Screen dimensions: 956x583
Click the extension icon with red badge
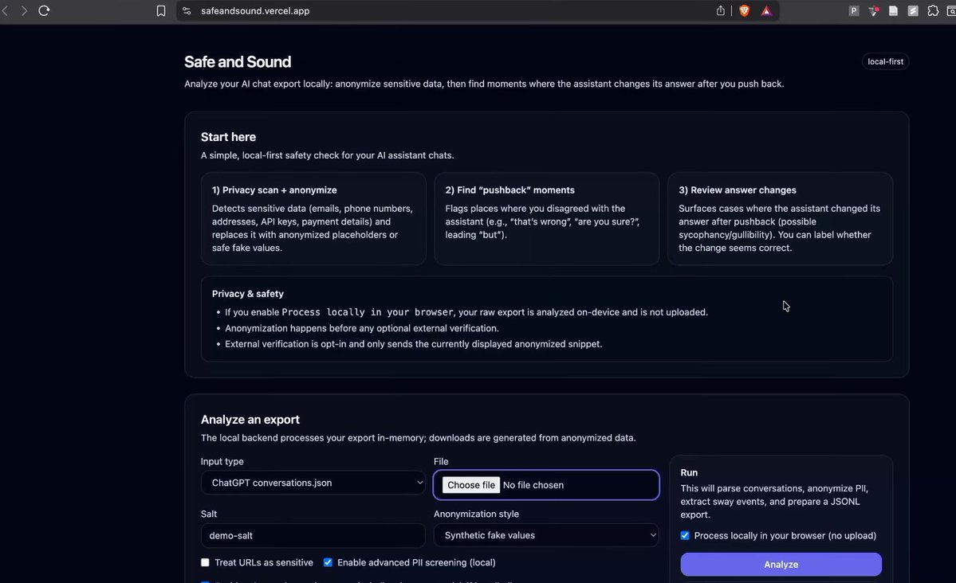point(874,11)
